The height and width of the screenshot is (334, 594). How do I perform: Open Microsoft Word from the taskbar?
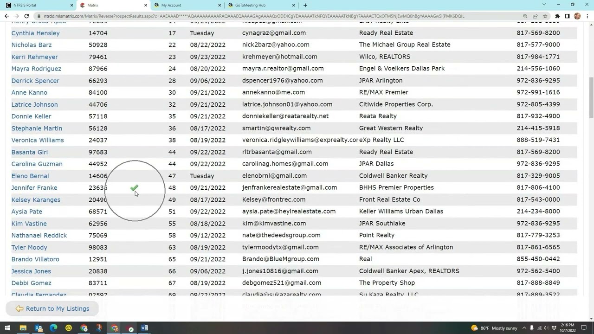[x=144, y=328]
